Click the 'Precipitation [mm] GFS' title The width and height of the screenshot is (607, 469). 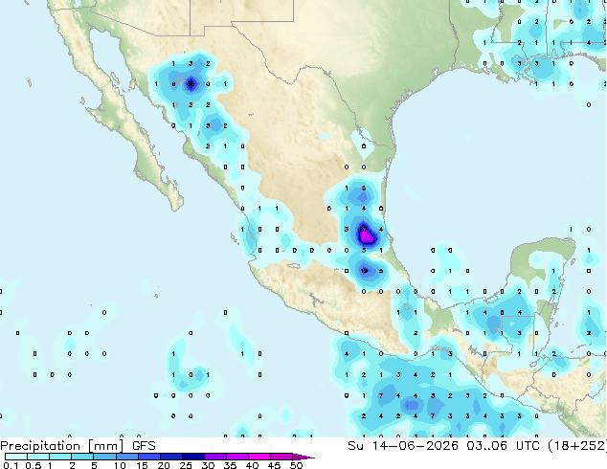pyautogui.click(x=78, y=446)
